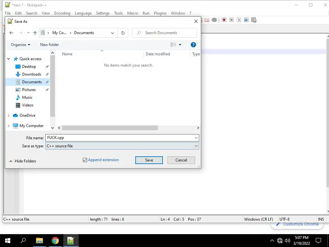
Task: Open the Windows Start menu
Action: (8, 241)
